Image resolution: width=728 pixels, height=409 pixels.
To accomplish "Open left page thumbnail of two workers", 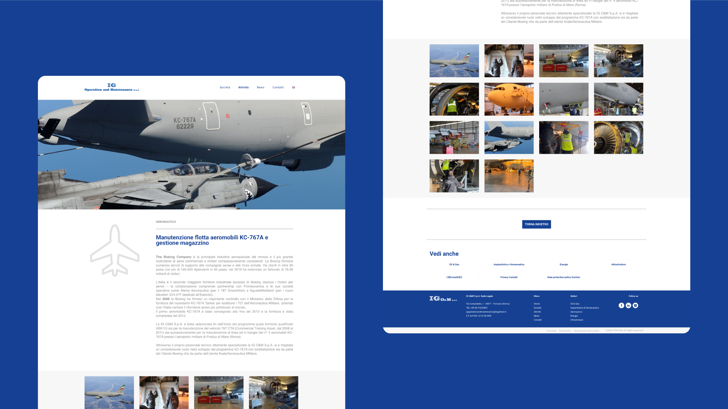I will [164, 392].
